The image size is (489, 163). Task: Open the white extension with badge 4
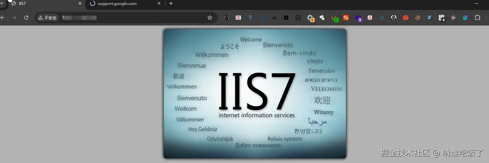442,18
